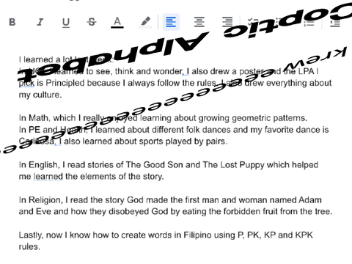352x264 pixels.
Task: Click the phrase 'sports played by pairs'
Action: tap(183, 142)
